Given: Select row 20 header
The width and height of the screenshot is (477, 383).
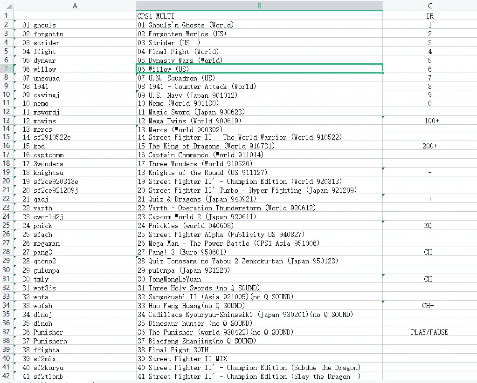Looking at the screenshot, I should click(7, 181).
